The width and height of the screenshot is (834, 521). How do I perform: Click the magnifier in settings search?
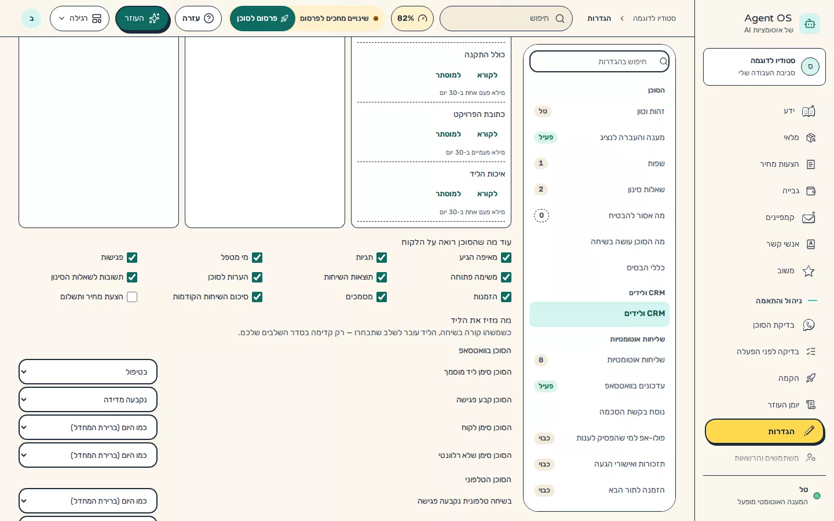[x=663, y=61]
